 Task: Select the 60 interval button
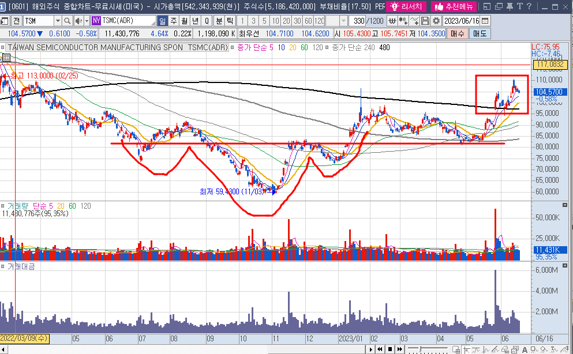[x=308, y=21]
